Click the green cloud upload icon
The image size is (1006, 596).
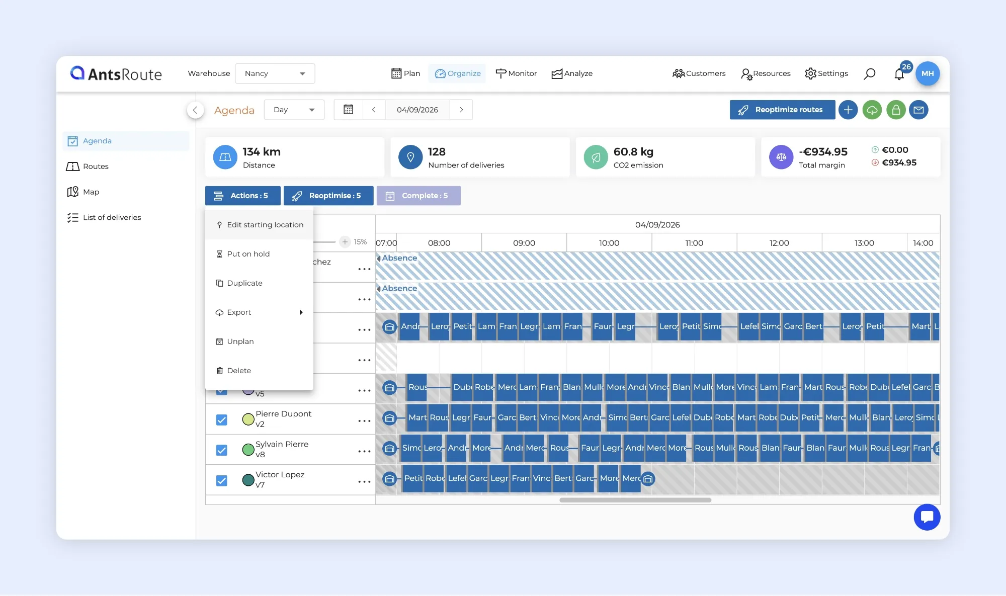click(x=872, y=110)
